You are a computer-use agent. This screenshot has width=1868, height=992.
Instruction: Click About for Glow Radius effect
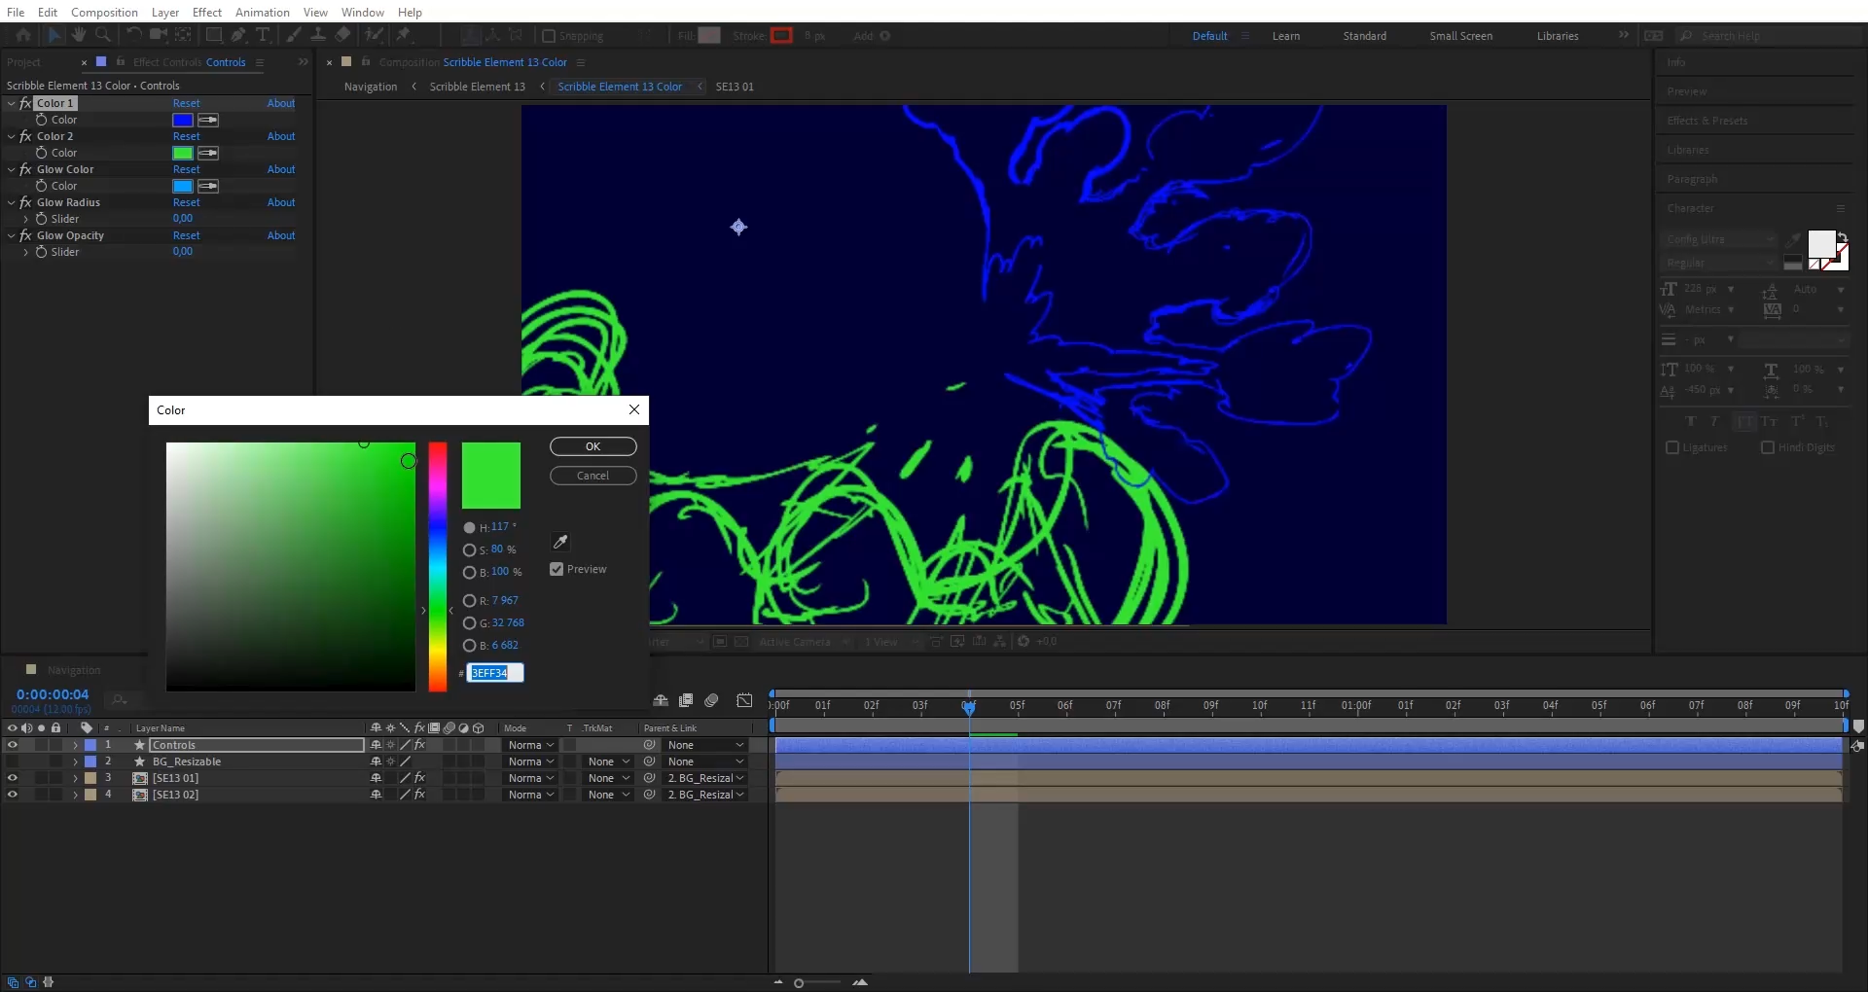tap(281, 202)
